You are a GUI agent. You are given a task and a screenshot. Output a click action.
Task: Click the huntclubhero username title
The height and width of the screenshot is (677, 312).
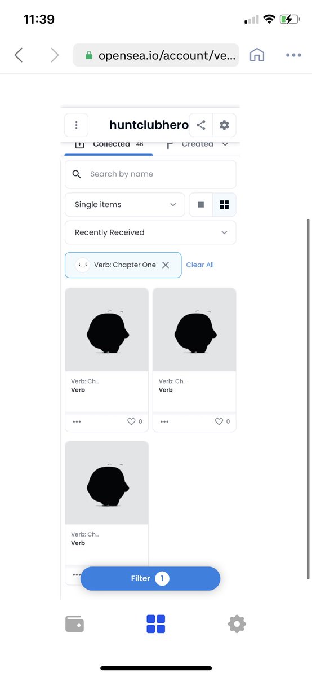pyautogui.click(x=149, y=125)
